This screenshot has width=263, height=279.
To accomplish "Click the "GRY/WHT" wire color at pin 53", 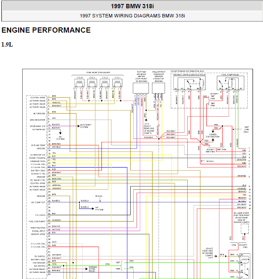I will point(57,255).
